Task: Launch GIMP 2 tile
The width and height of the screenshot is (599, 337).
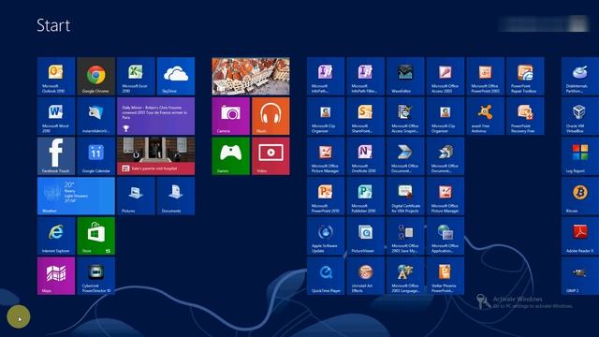Action: (580, 276)
